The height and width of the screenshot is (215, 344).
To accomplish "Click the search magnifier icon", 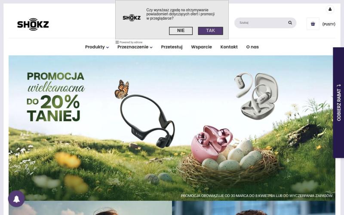I will (290, 23).
